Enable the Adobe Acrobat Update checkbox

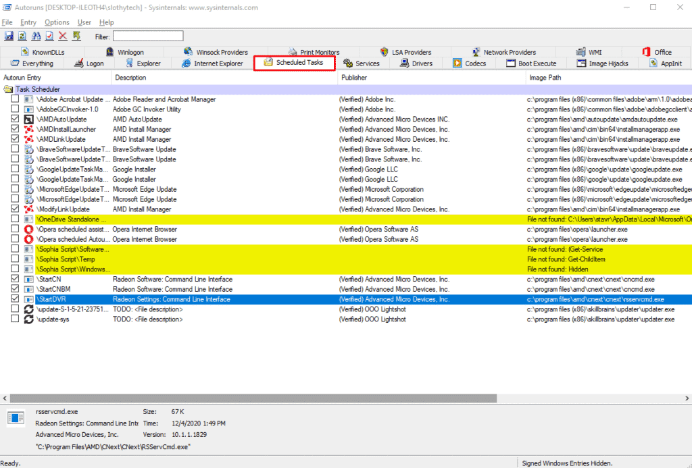pos(15,99)
